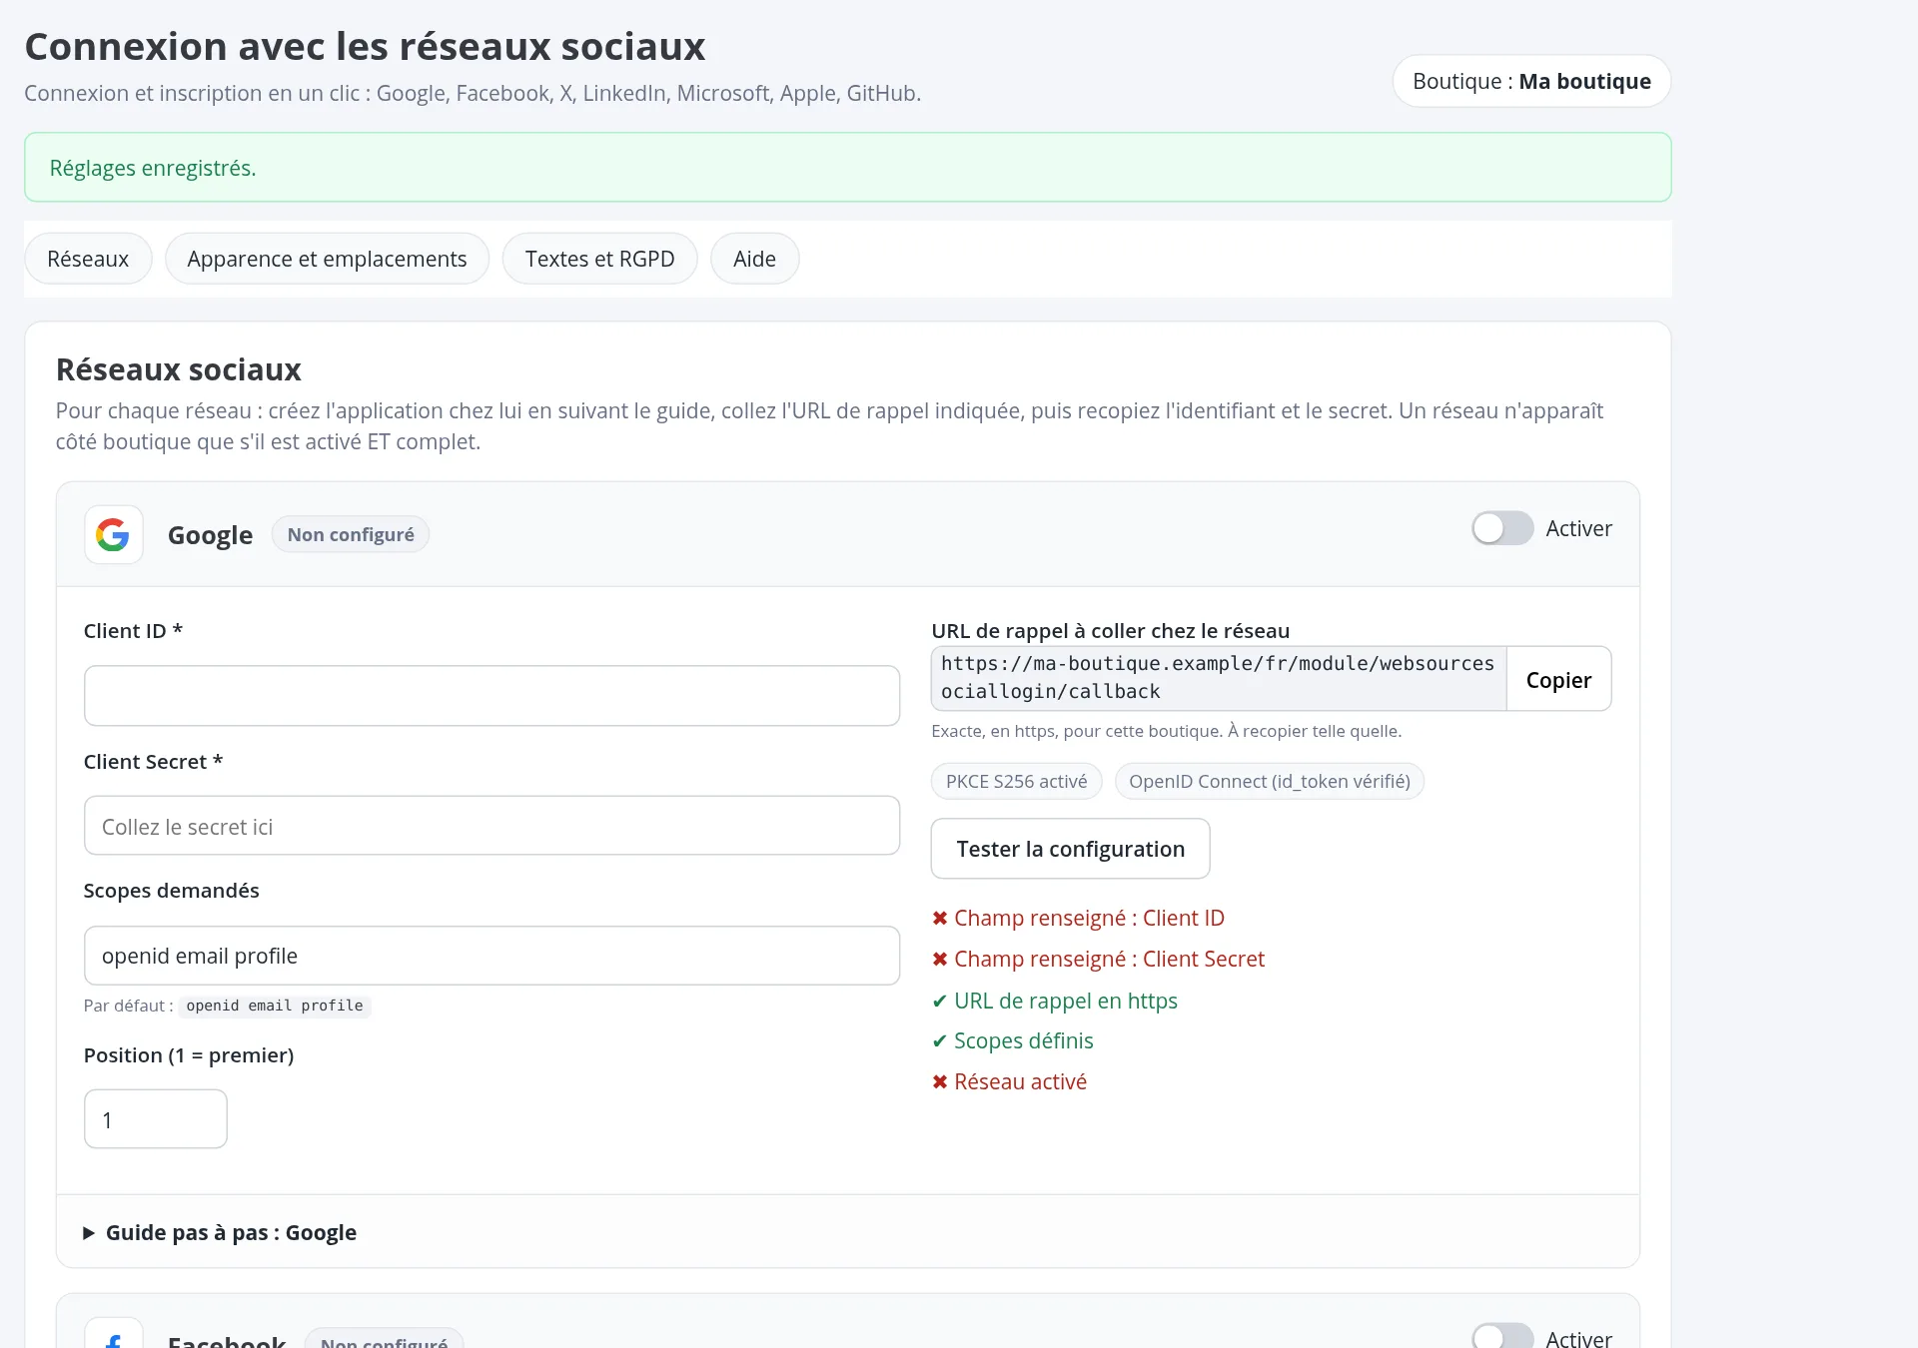Switch to Apparence et emplacements tab
Screen dimensions: 1918x1348
(327, 259)
